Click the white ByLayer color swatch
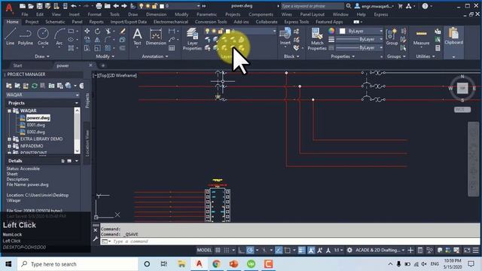This screenshot has height=271, width=482. coord(342,31)
